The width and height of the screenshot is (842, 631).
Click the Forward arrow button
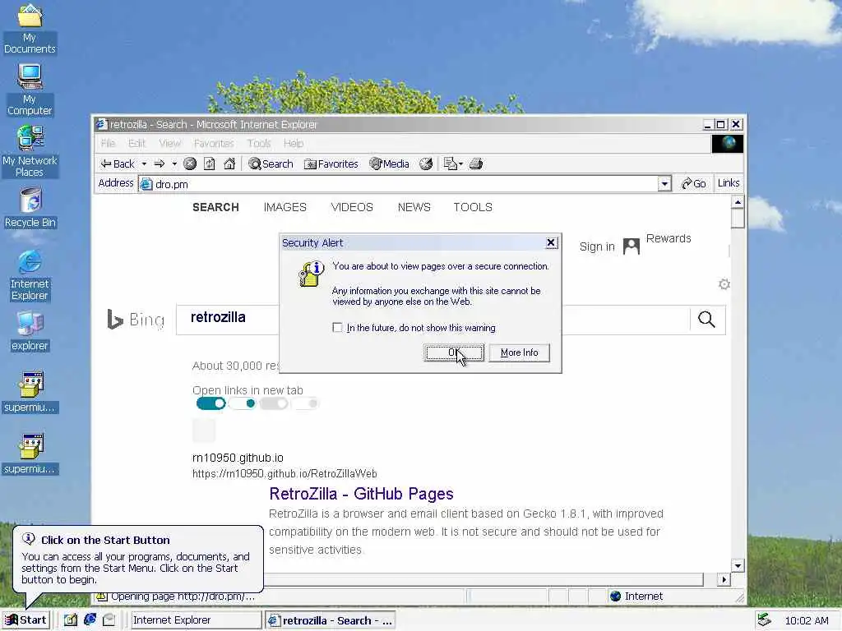[x=160, y=164]
